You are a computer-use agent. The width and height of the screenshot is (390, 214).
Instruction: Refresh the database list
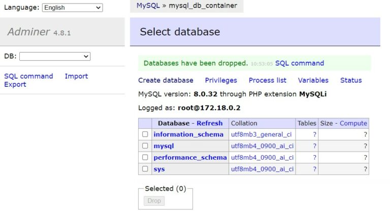(x=209, y=123)
